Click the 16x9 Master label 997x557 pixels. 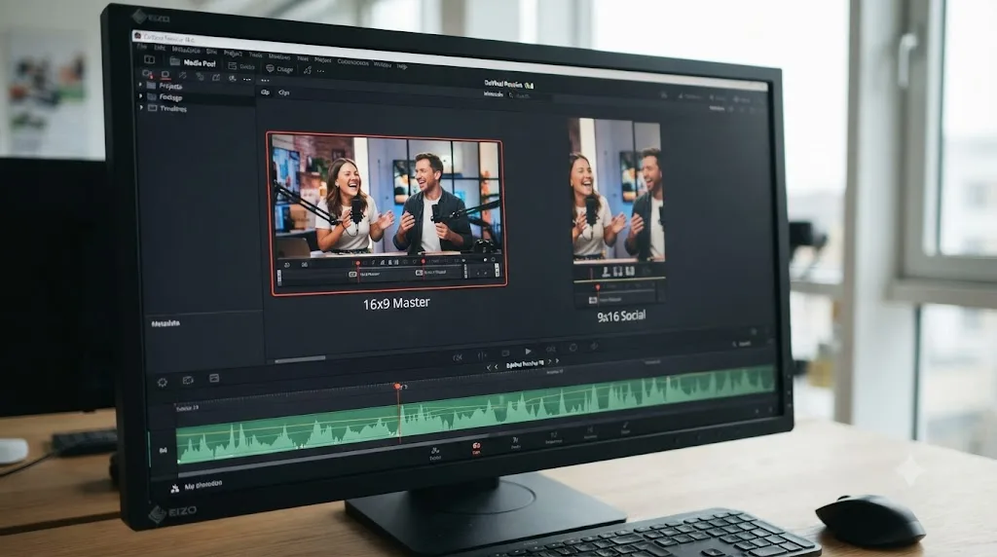tap(396, 303)
